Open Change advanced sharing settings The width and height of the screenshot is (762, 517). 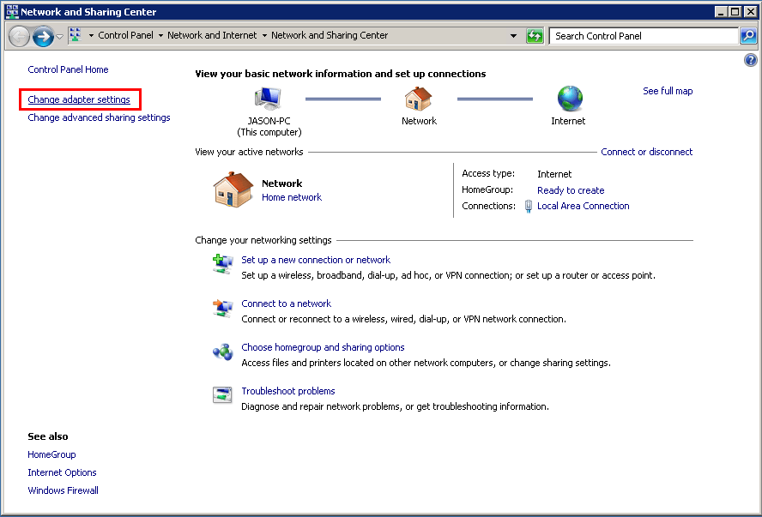click(x=99, y=117)
